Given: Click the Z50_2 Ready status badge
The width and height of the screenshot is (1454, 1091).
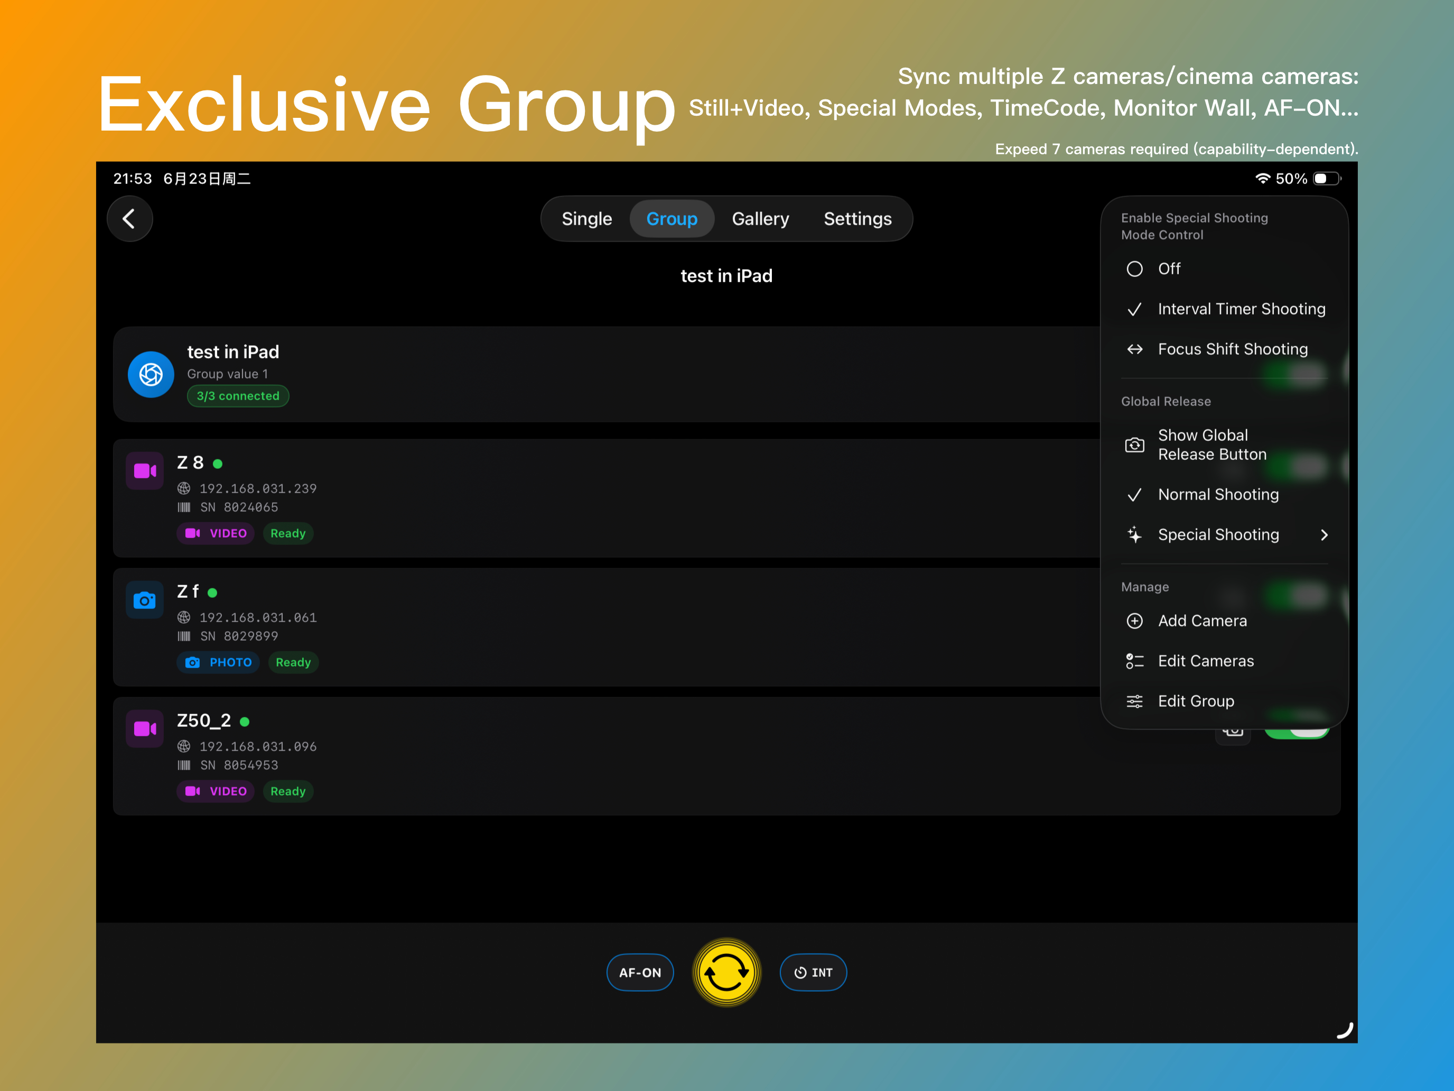Looking at the screenshot, I should (x=288, y=791).
